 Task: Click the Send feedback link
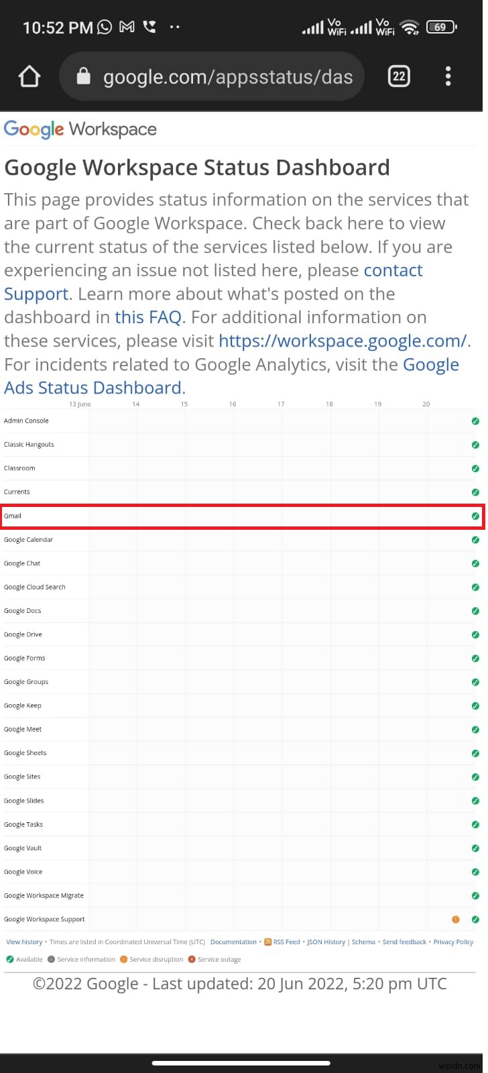tap(404, 942)
